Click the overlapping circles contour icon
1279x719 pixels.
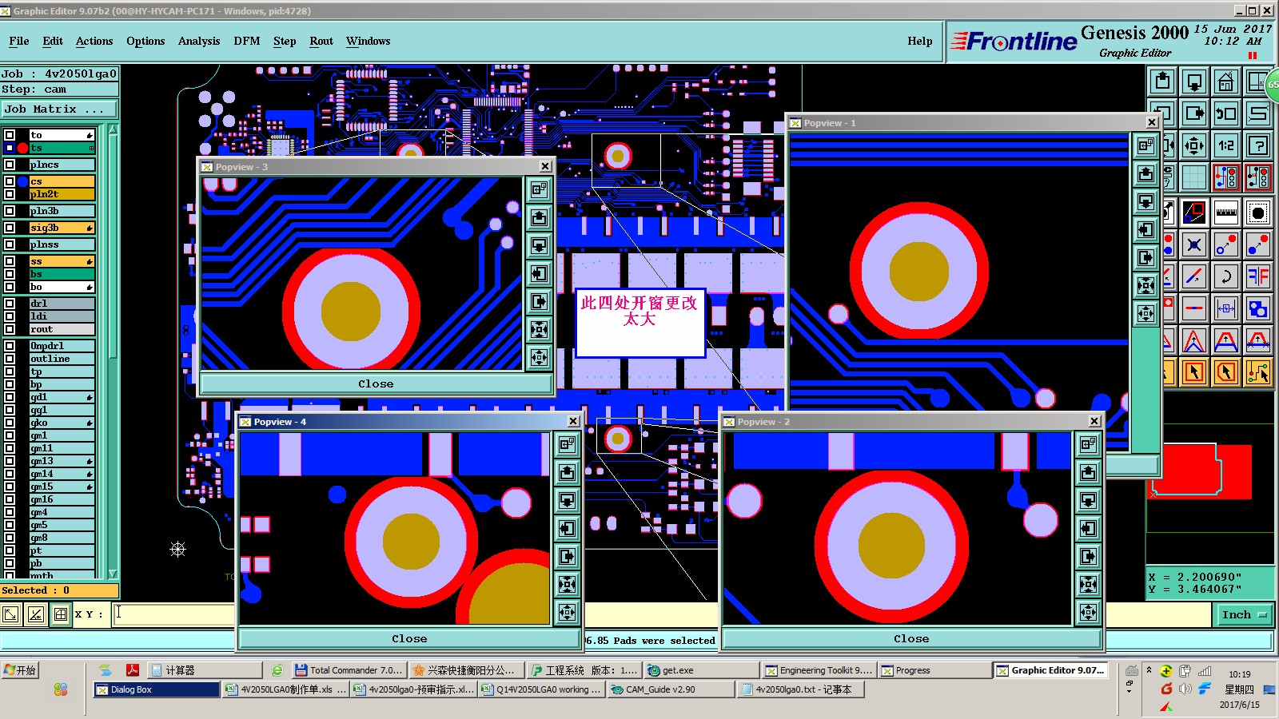(x=1258, y=308)
